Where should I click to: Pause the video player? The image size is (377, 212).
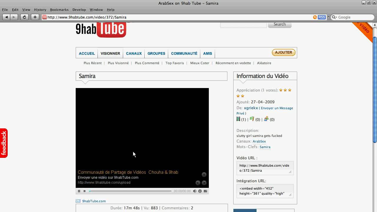79,191
